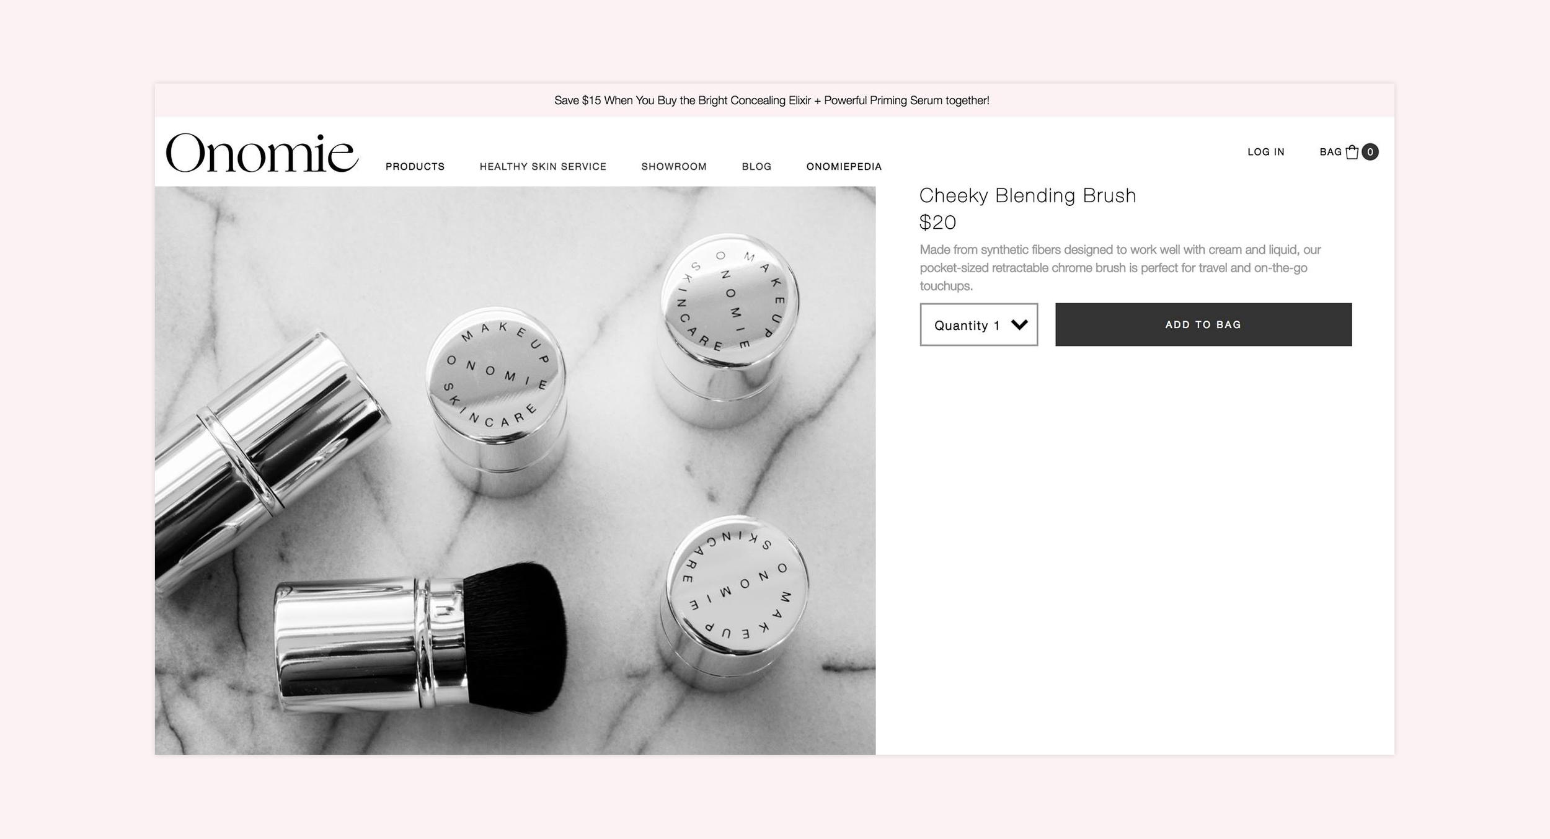Open the Quantity 1 selector box
Screen dimensions: 1550x839
tap(978, 324)
